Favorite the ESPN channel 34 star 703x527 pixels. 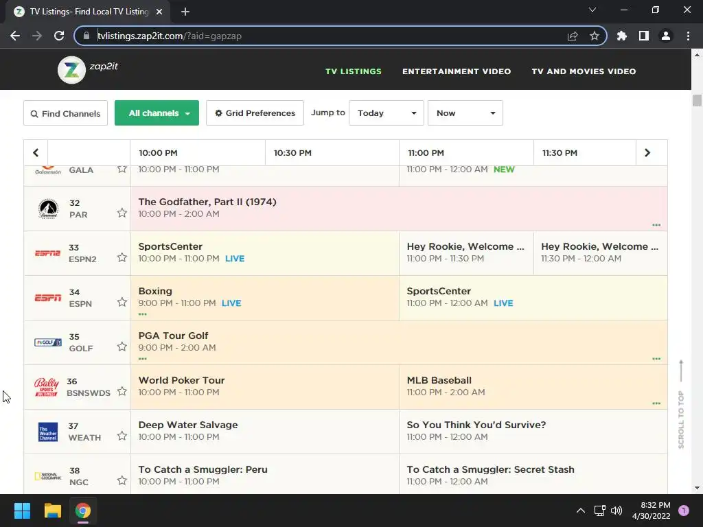122,302
